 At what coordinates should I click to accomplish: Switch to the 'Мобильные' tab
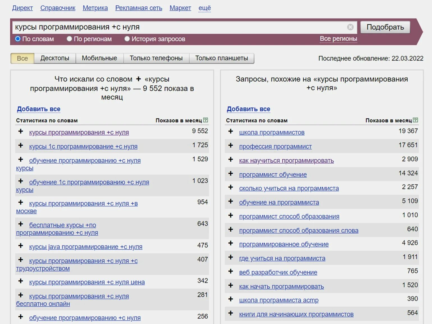click(x=99, y=58)
